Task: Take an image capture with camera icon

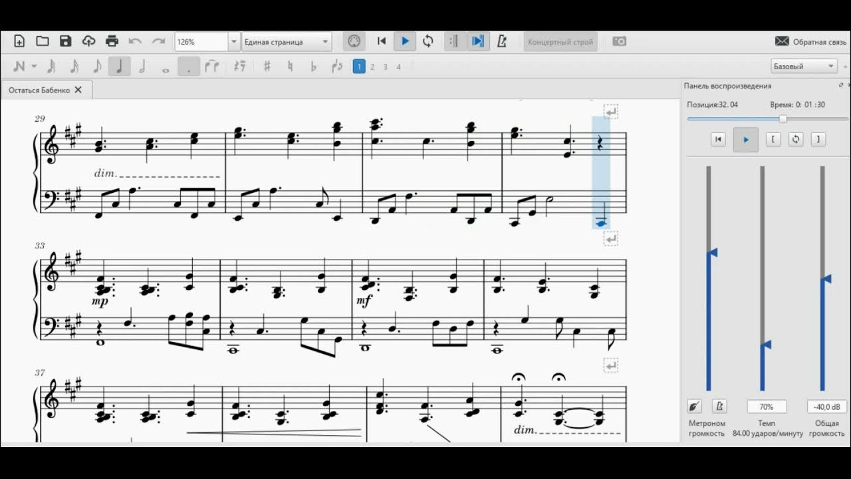Action: [x=619, y=41]
